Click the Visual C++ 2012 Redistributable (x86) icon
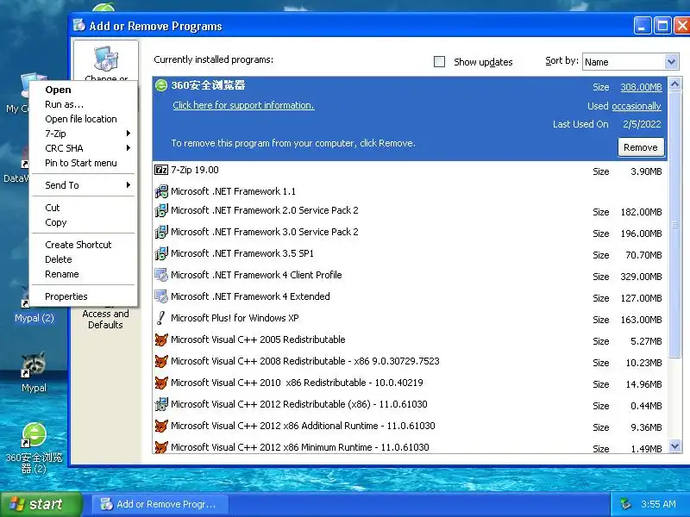This screenshot has width=690, height=517. (x=161, y=404)
